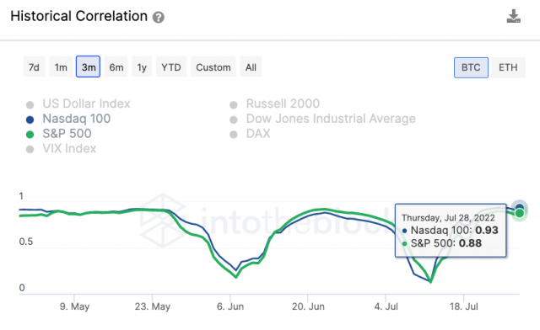Show All historical data
The height and width of the screenshot is (330, 540).
pos(251,67)
